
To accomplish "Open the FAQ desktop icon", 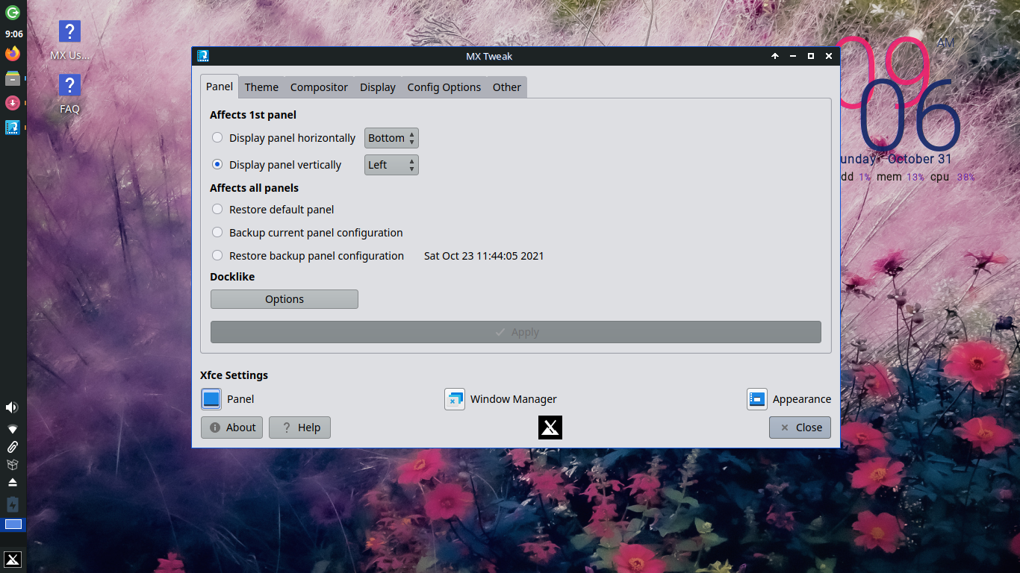I will pos(69,95).
